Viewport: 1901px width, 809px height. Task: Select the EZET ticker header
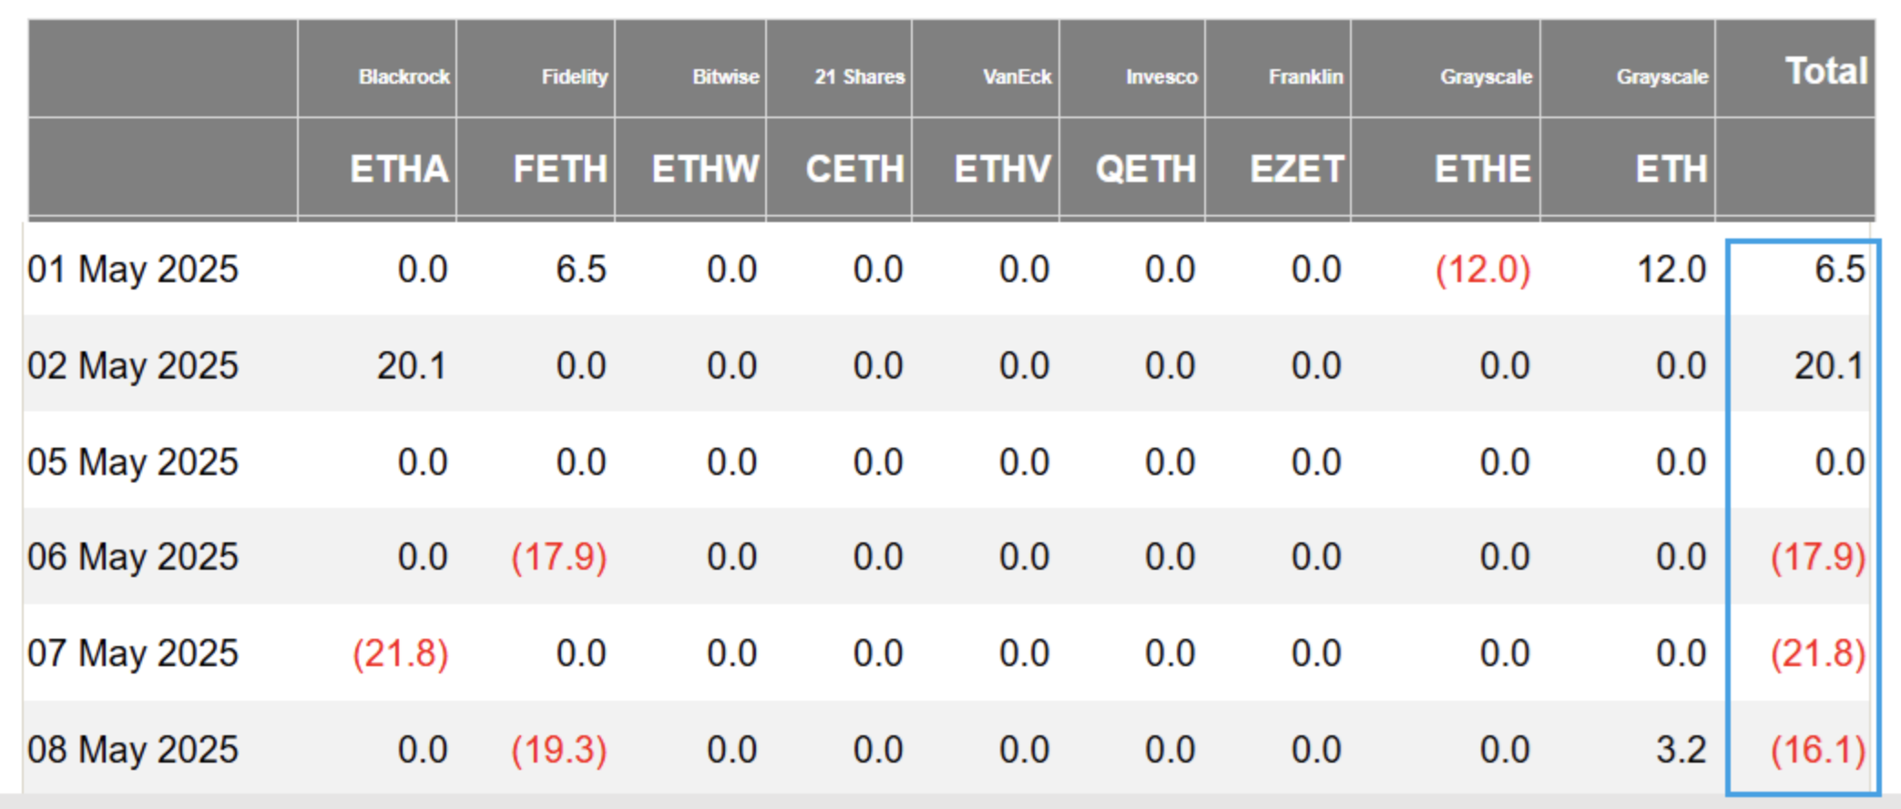[x=1296, y=169]
